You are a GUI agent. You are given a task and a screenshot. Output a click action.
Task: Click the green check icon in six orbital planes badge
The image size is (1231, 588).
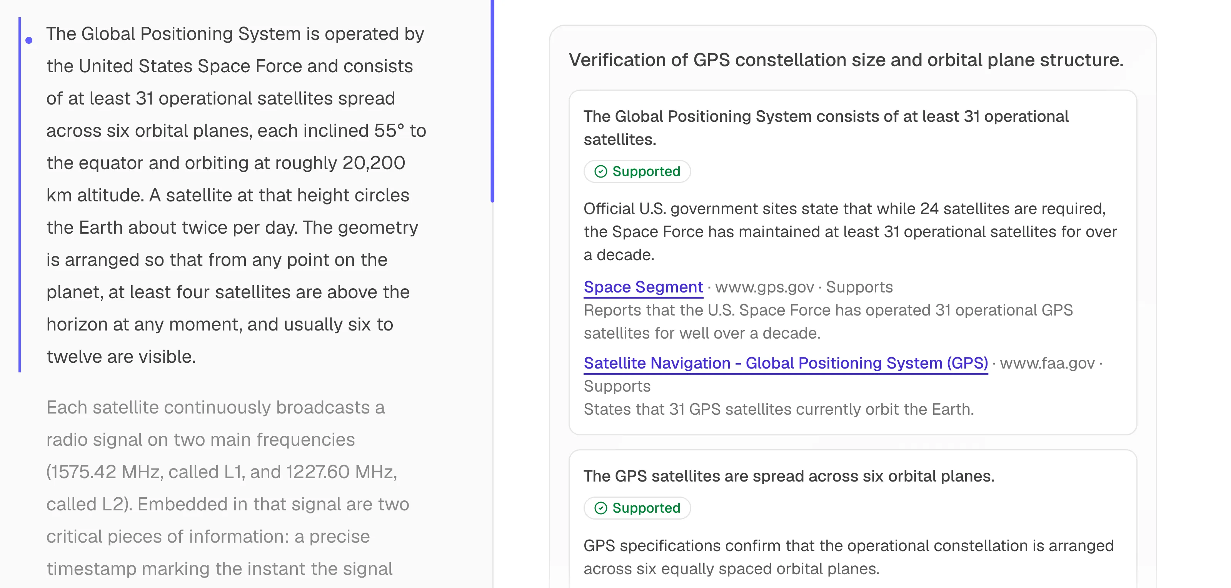click(x=600, y=508)
